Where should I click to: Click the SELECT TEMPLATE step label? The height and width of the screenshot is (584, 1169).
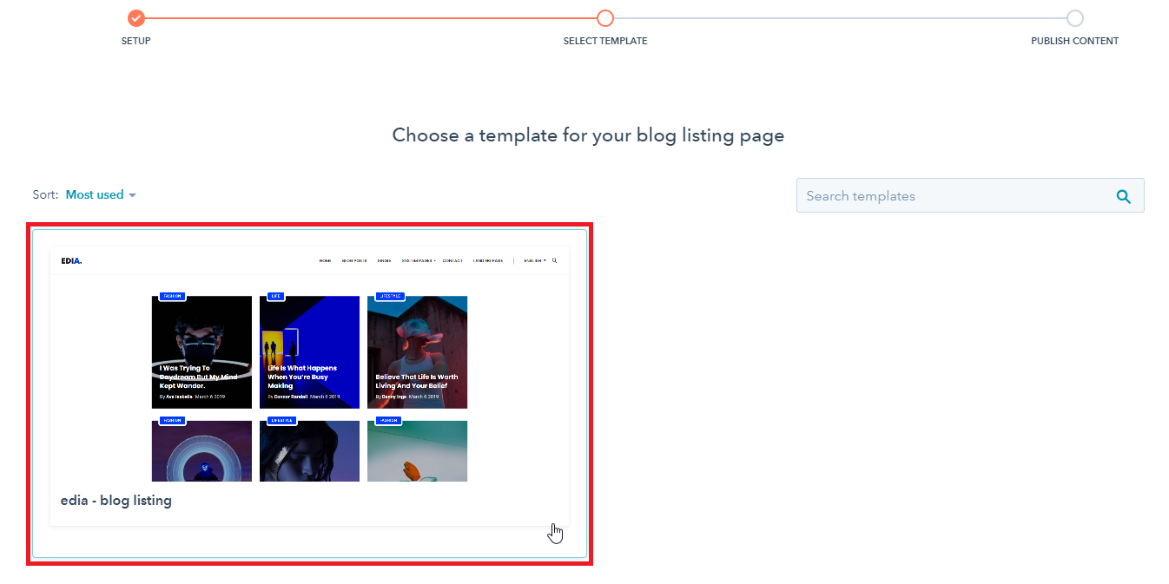(x=605, y=41)
